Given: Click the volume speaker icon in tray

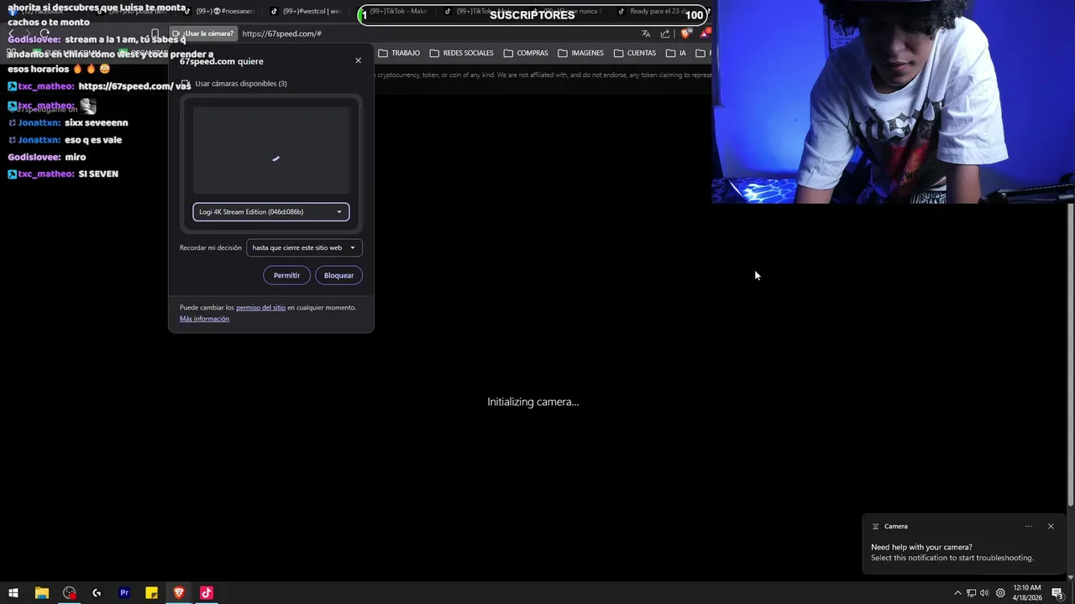Looking at the screenshot, I should (x=984, y=593).
